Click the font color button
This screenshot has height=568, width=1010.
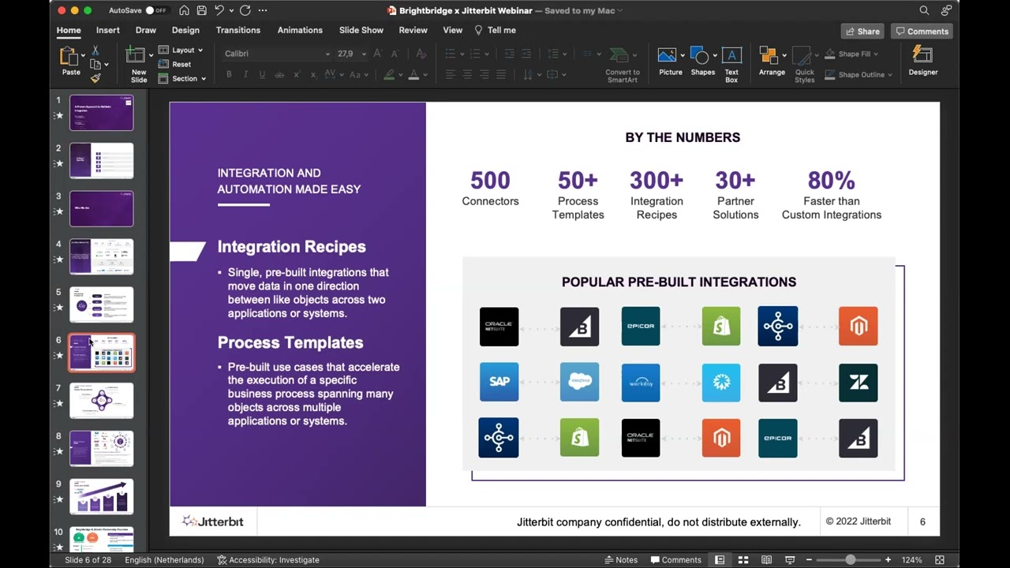(413, 74)
